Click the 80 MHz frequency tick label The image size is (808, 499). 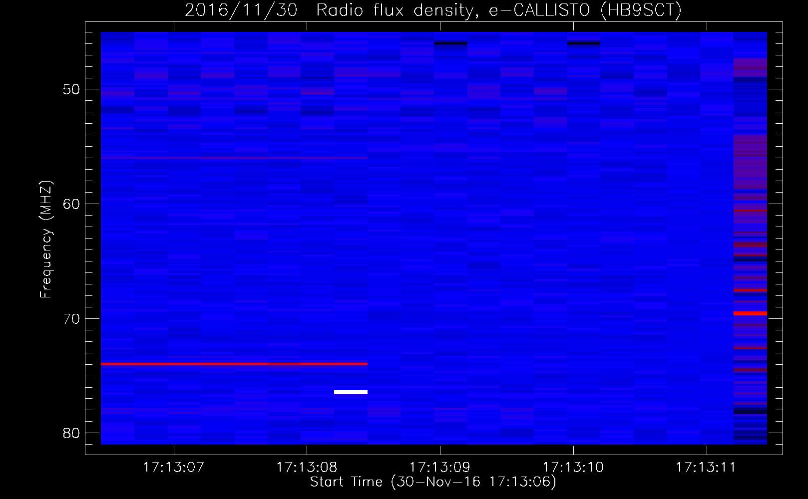pos(72,433)
